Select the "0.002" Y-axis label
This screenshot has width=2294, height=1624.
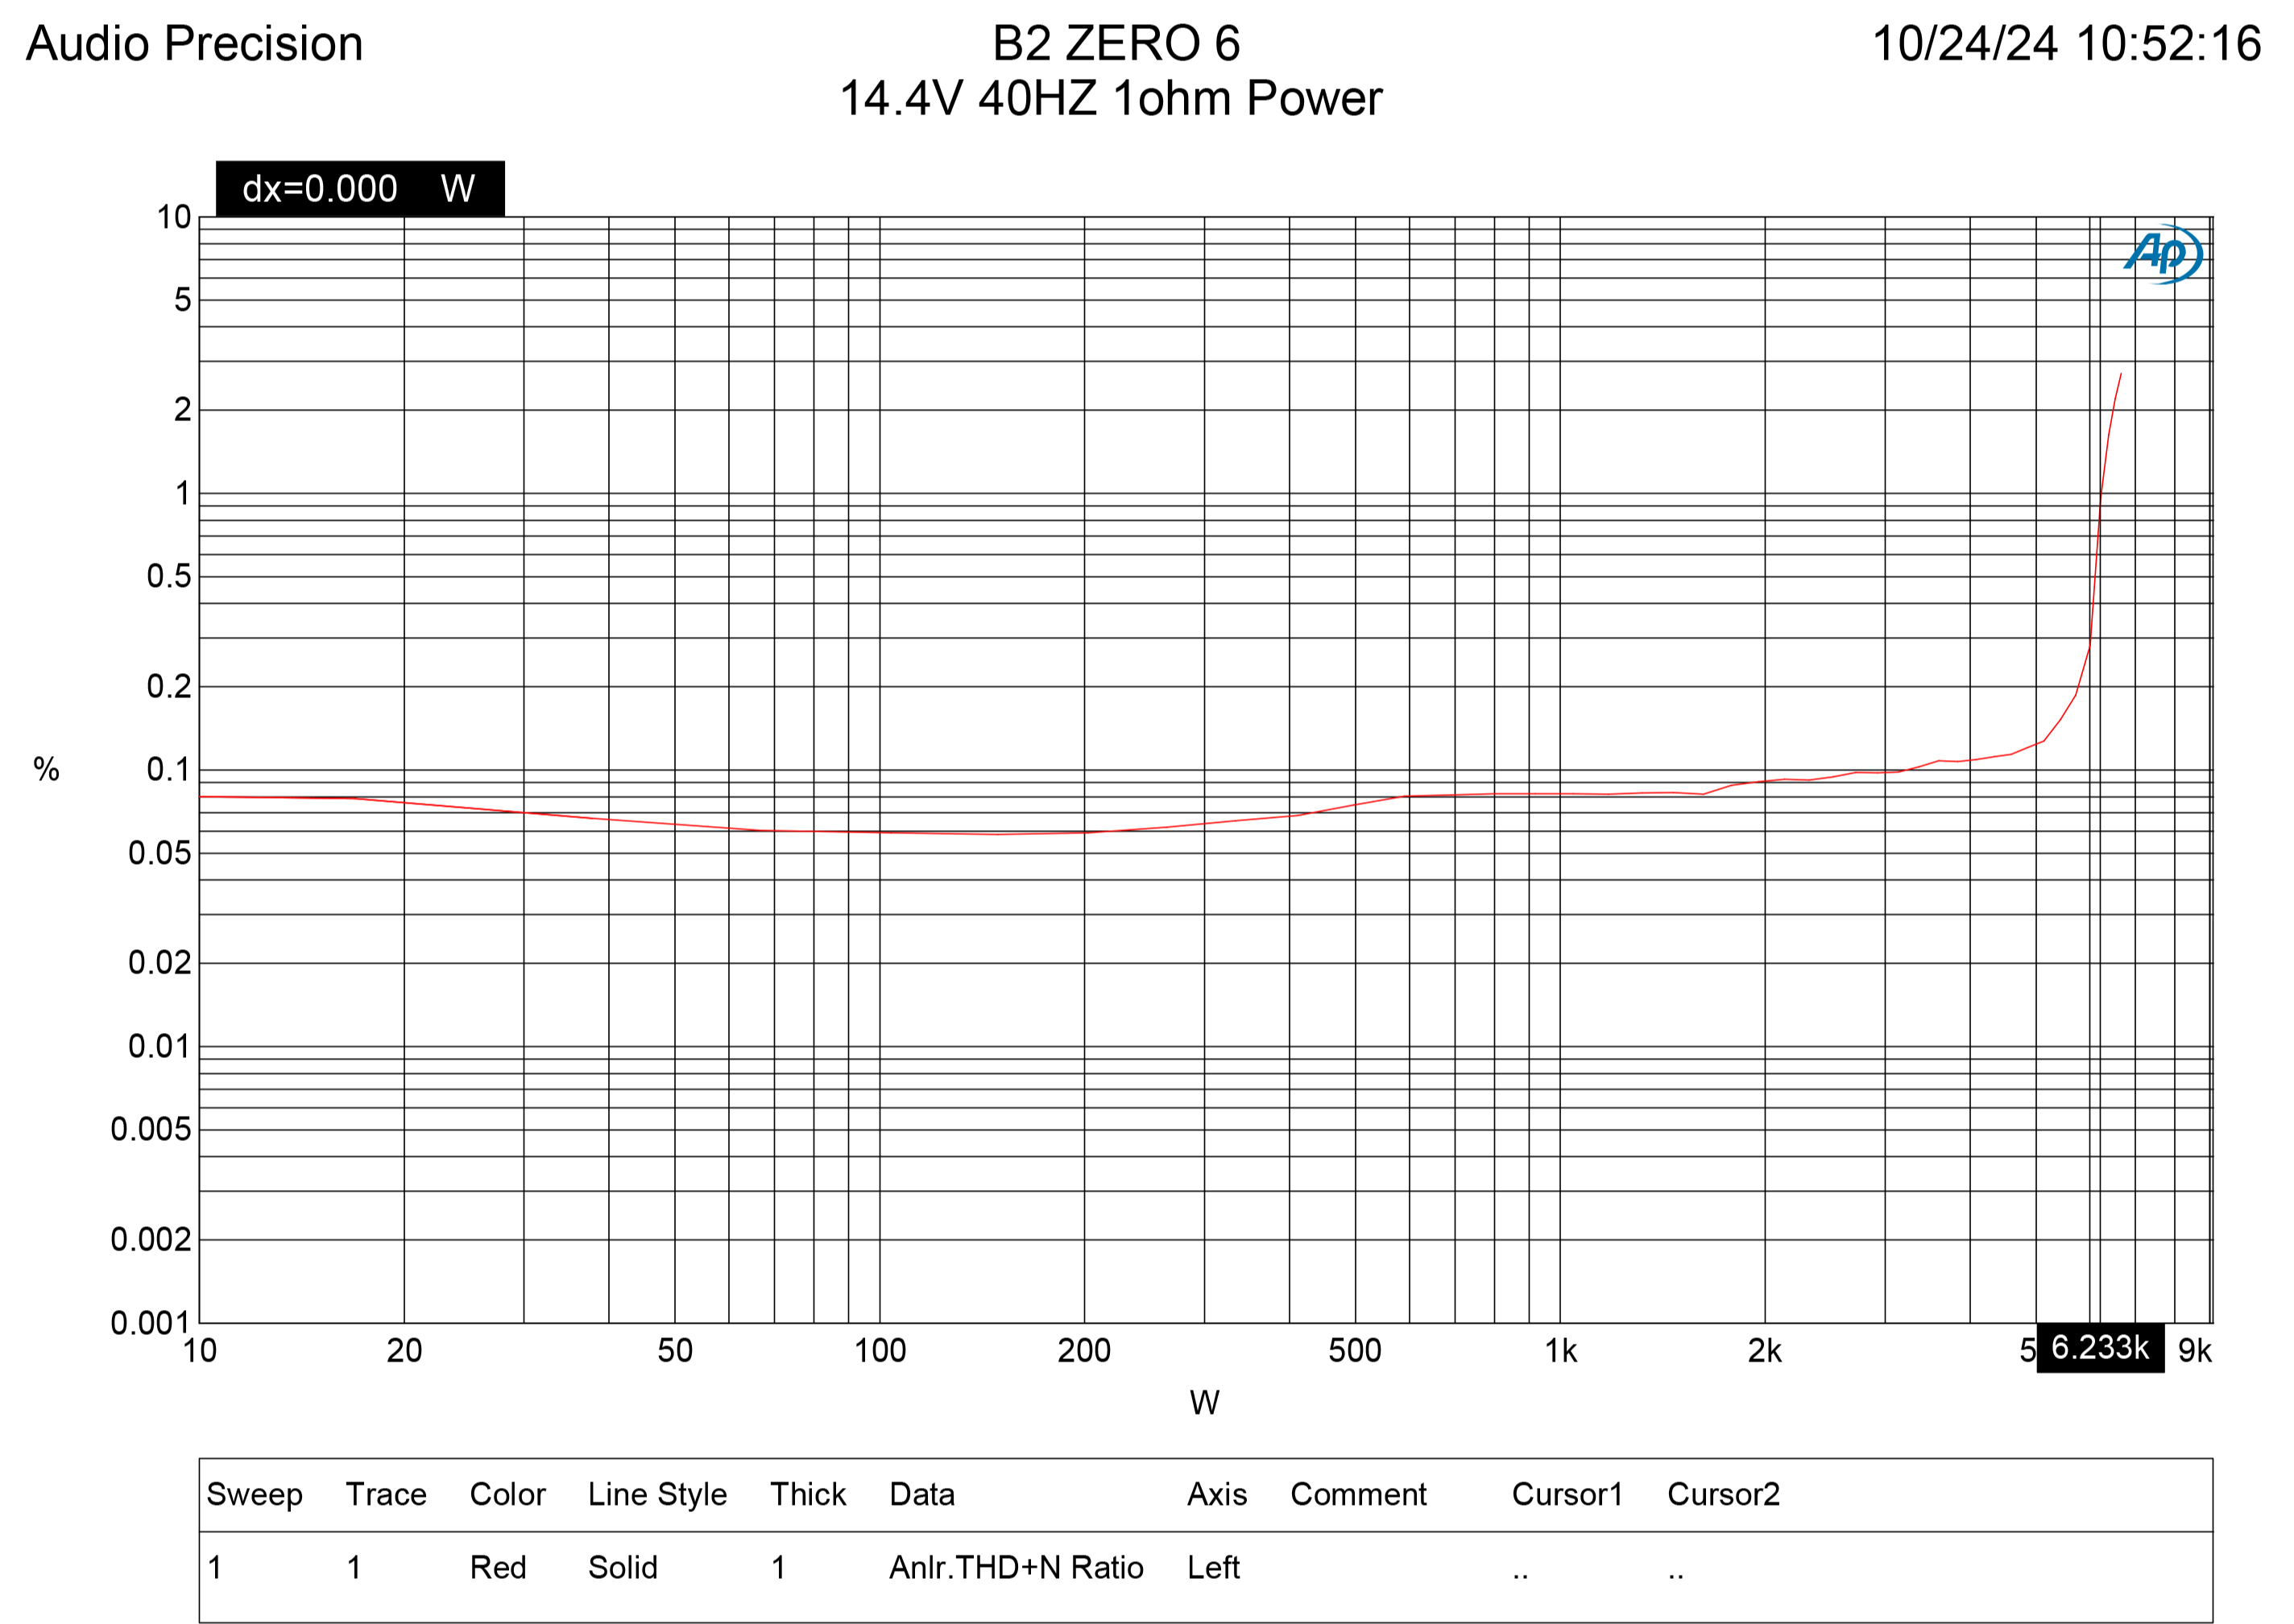150,1240
